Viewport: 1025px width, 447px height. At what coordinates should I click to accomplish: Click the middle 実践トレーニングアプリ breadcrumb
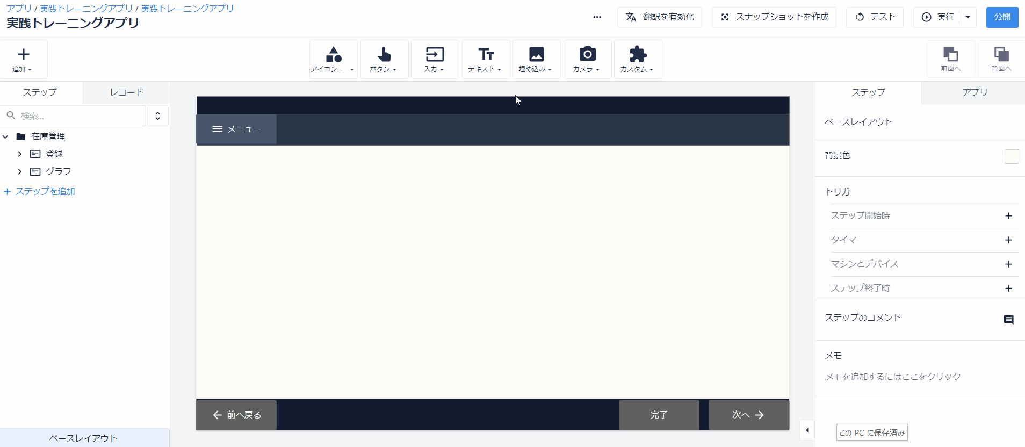[86, 9]
